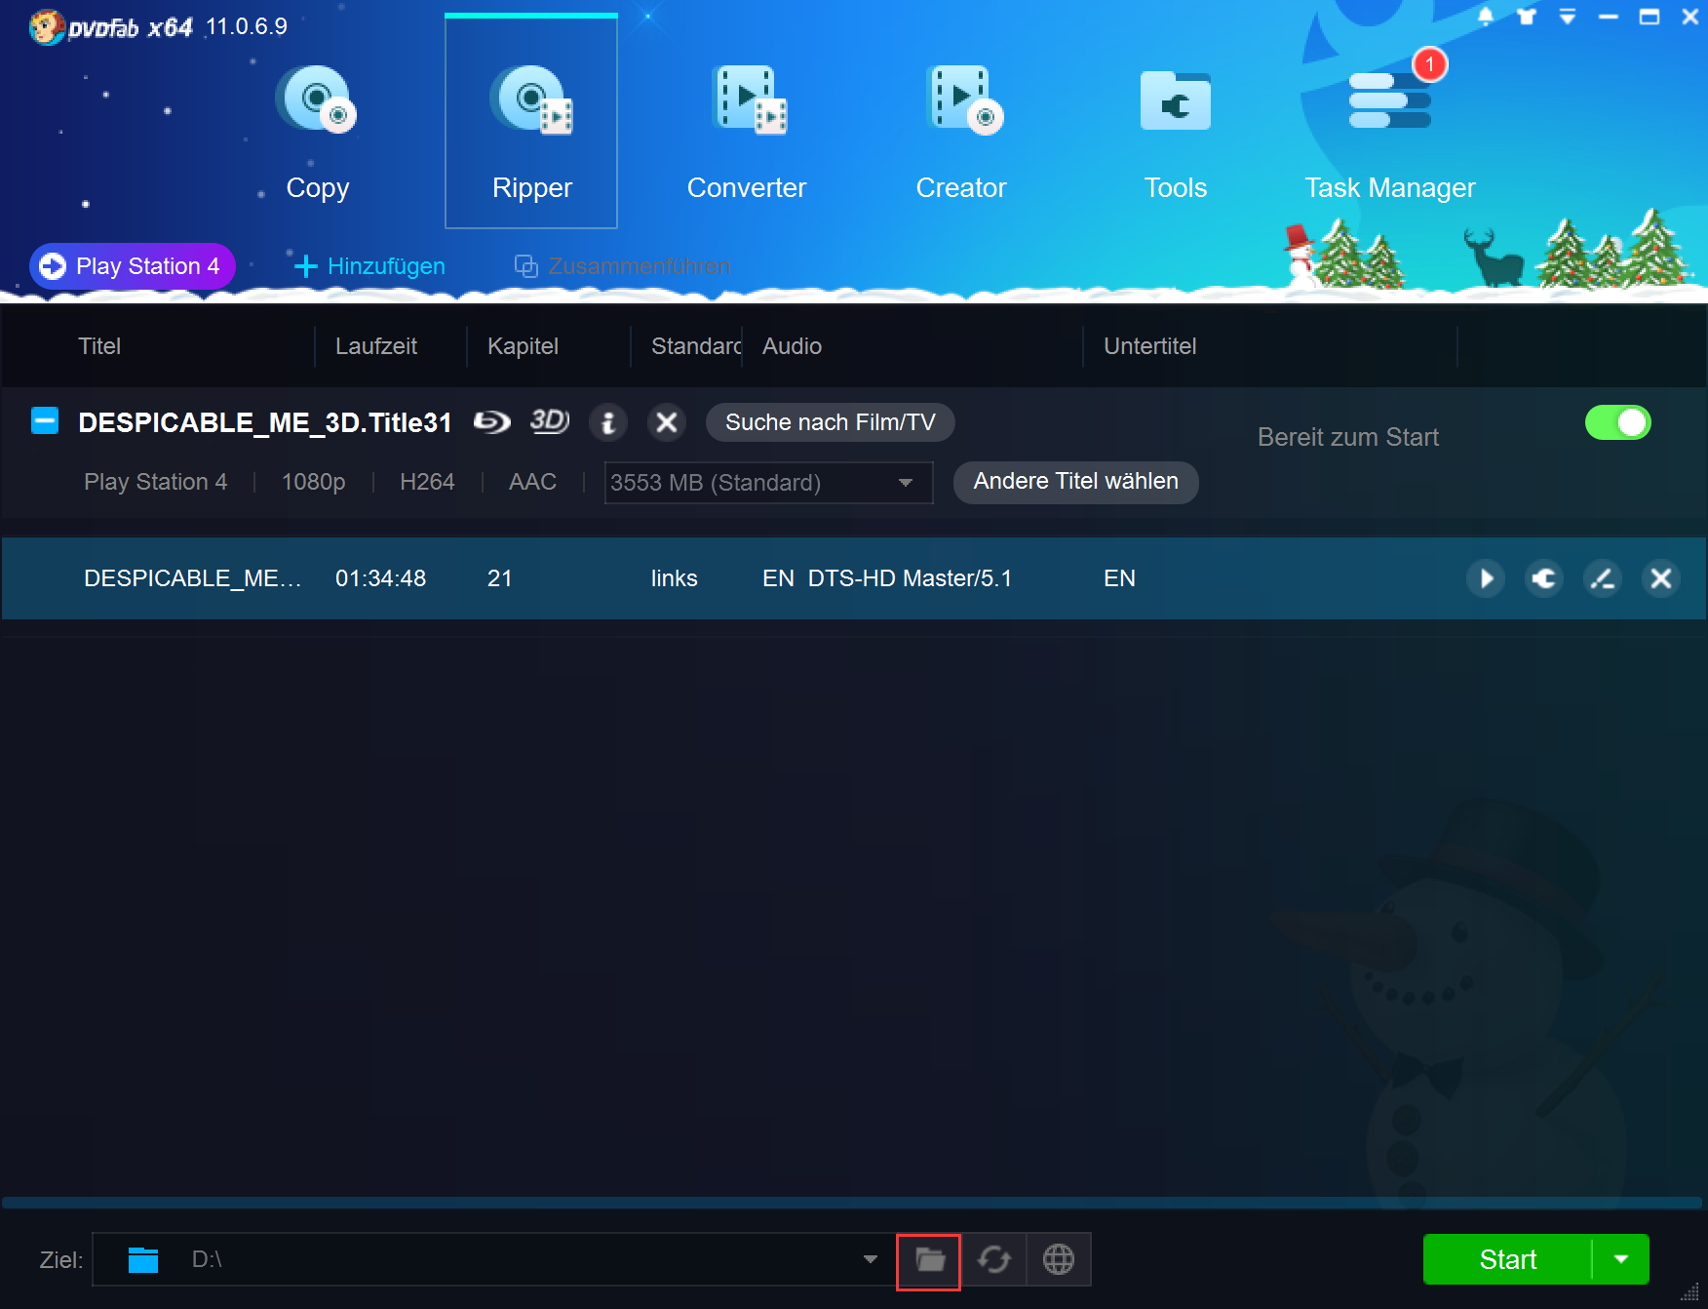Image resolution: width=1708 pixels, height=1309 pixels.
Task: Click the chapter value 21
Action: [x=499, y=578]
